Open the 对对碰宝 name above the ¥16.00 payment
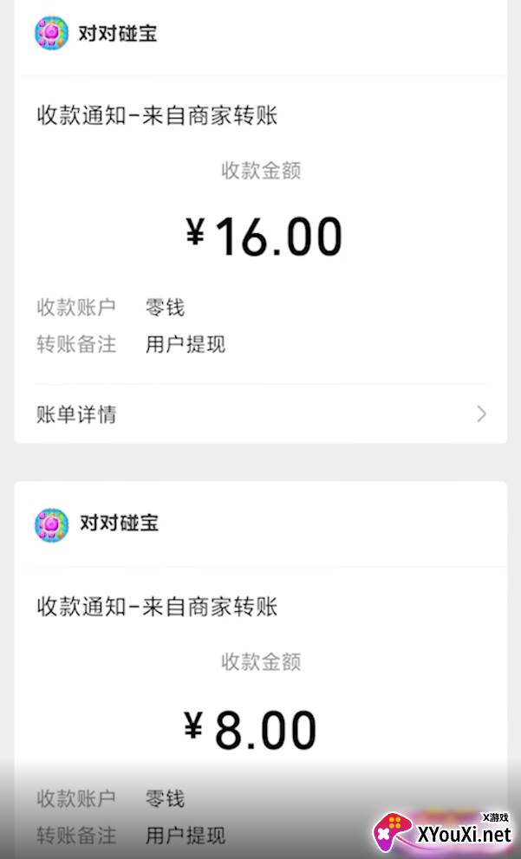The image size is (521, 859). pyautogui.click(x=119, y=35)
